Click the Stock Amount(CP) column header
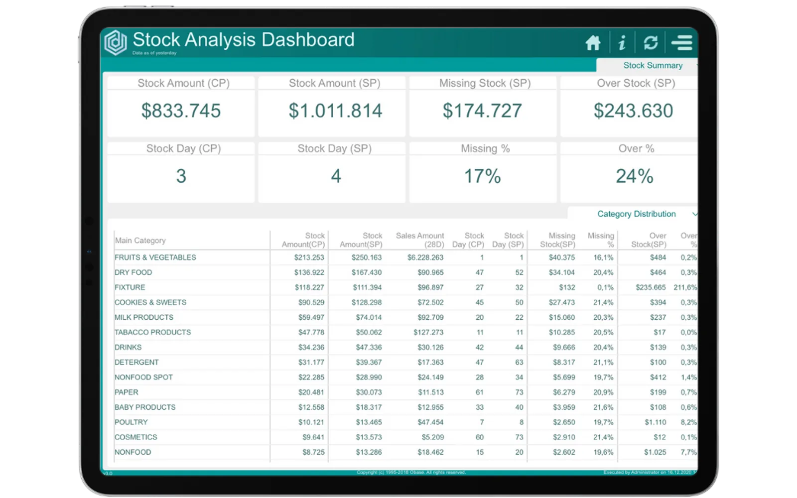The image size is (797, 498). pos(303,240)
